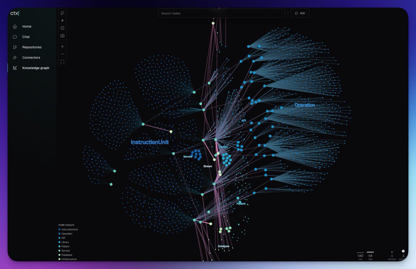Click the Repositories branch icon
416x269 pixels.
[x=15, y=47]
